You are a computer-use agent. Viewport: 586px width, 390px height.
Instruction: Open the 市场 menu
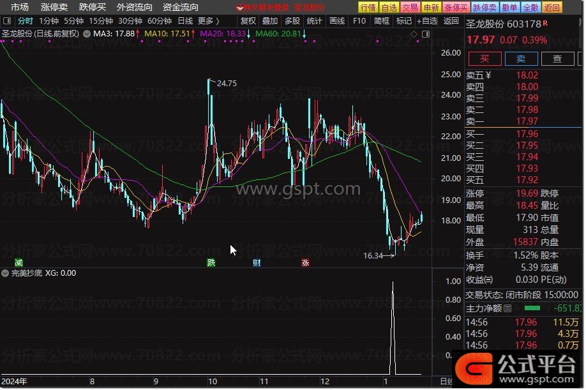tap(19, 7)
